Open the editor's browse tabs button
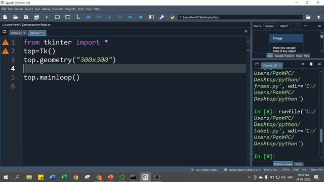324x182 pixels. (x=5, y=31)
